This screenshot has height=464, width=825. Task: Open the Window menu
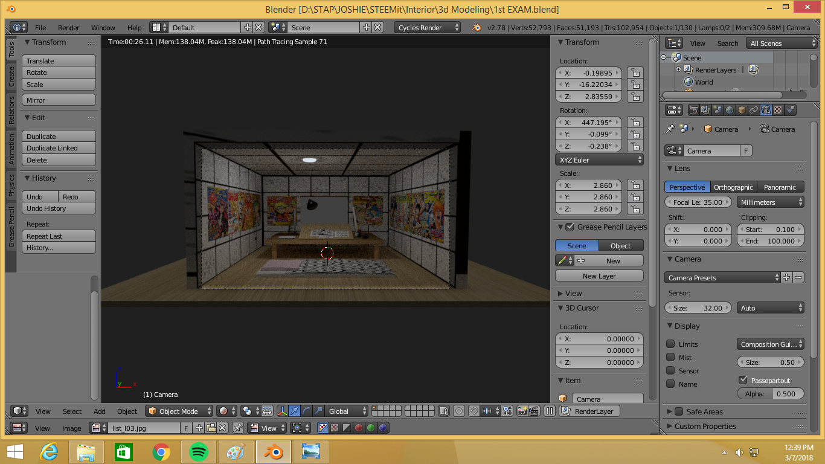point(103,27)
